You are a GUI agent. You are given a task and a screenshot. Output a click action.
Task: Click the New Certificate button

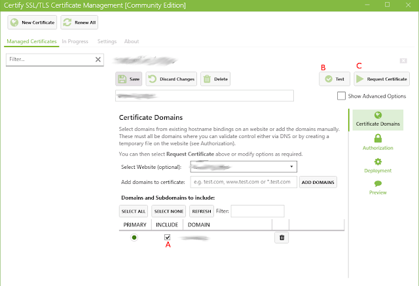pyautogui.click(x=32, y=22)
